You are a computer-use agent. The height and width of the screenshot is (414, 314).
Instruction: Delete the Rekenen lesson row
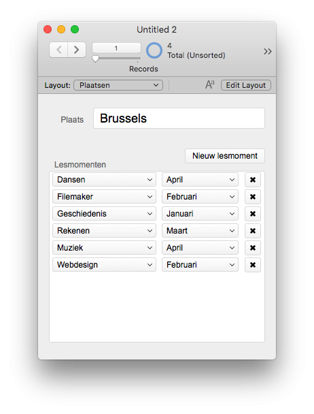(253, 231)
